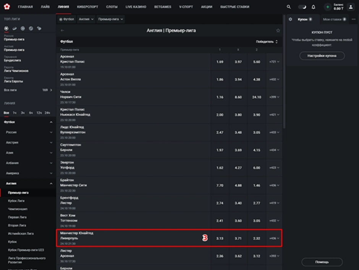
Task: Expand +721 markets for Арсенал – Кристал Палас
Action: pos(274,62)
